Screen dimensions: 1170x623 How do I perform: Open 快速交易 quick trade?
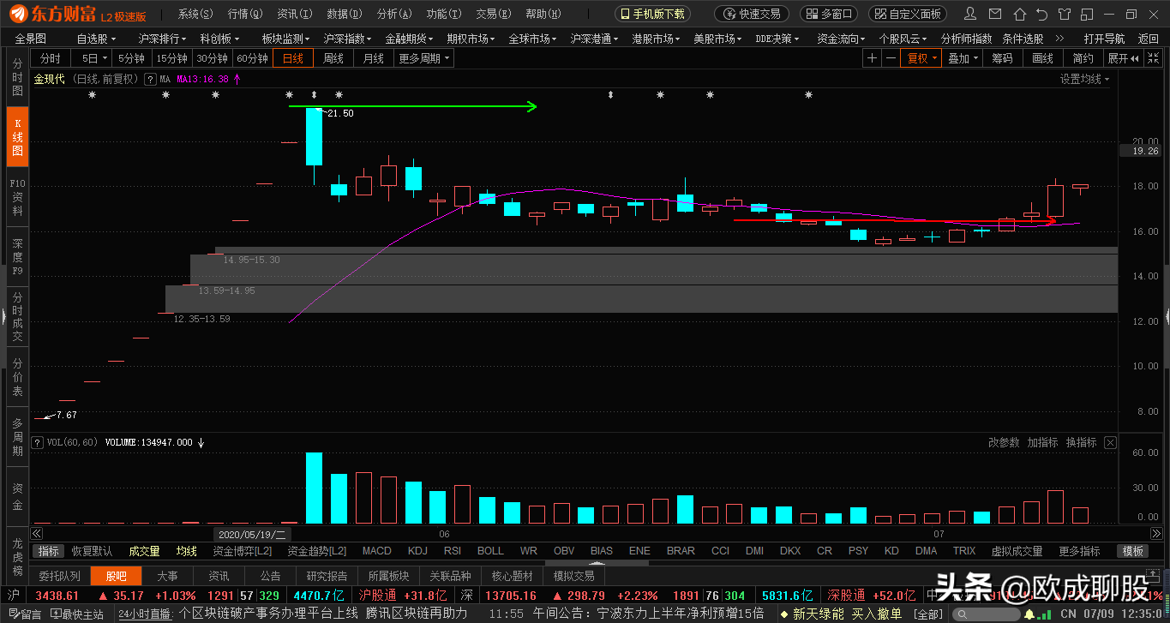coord(752,14)
